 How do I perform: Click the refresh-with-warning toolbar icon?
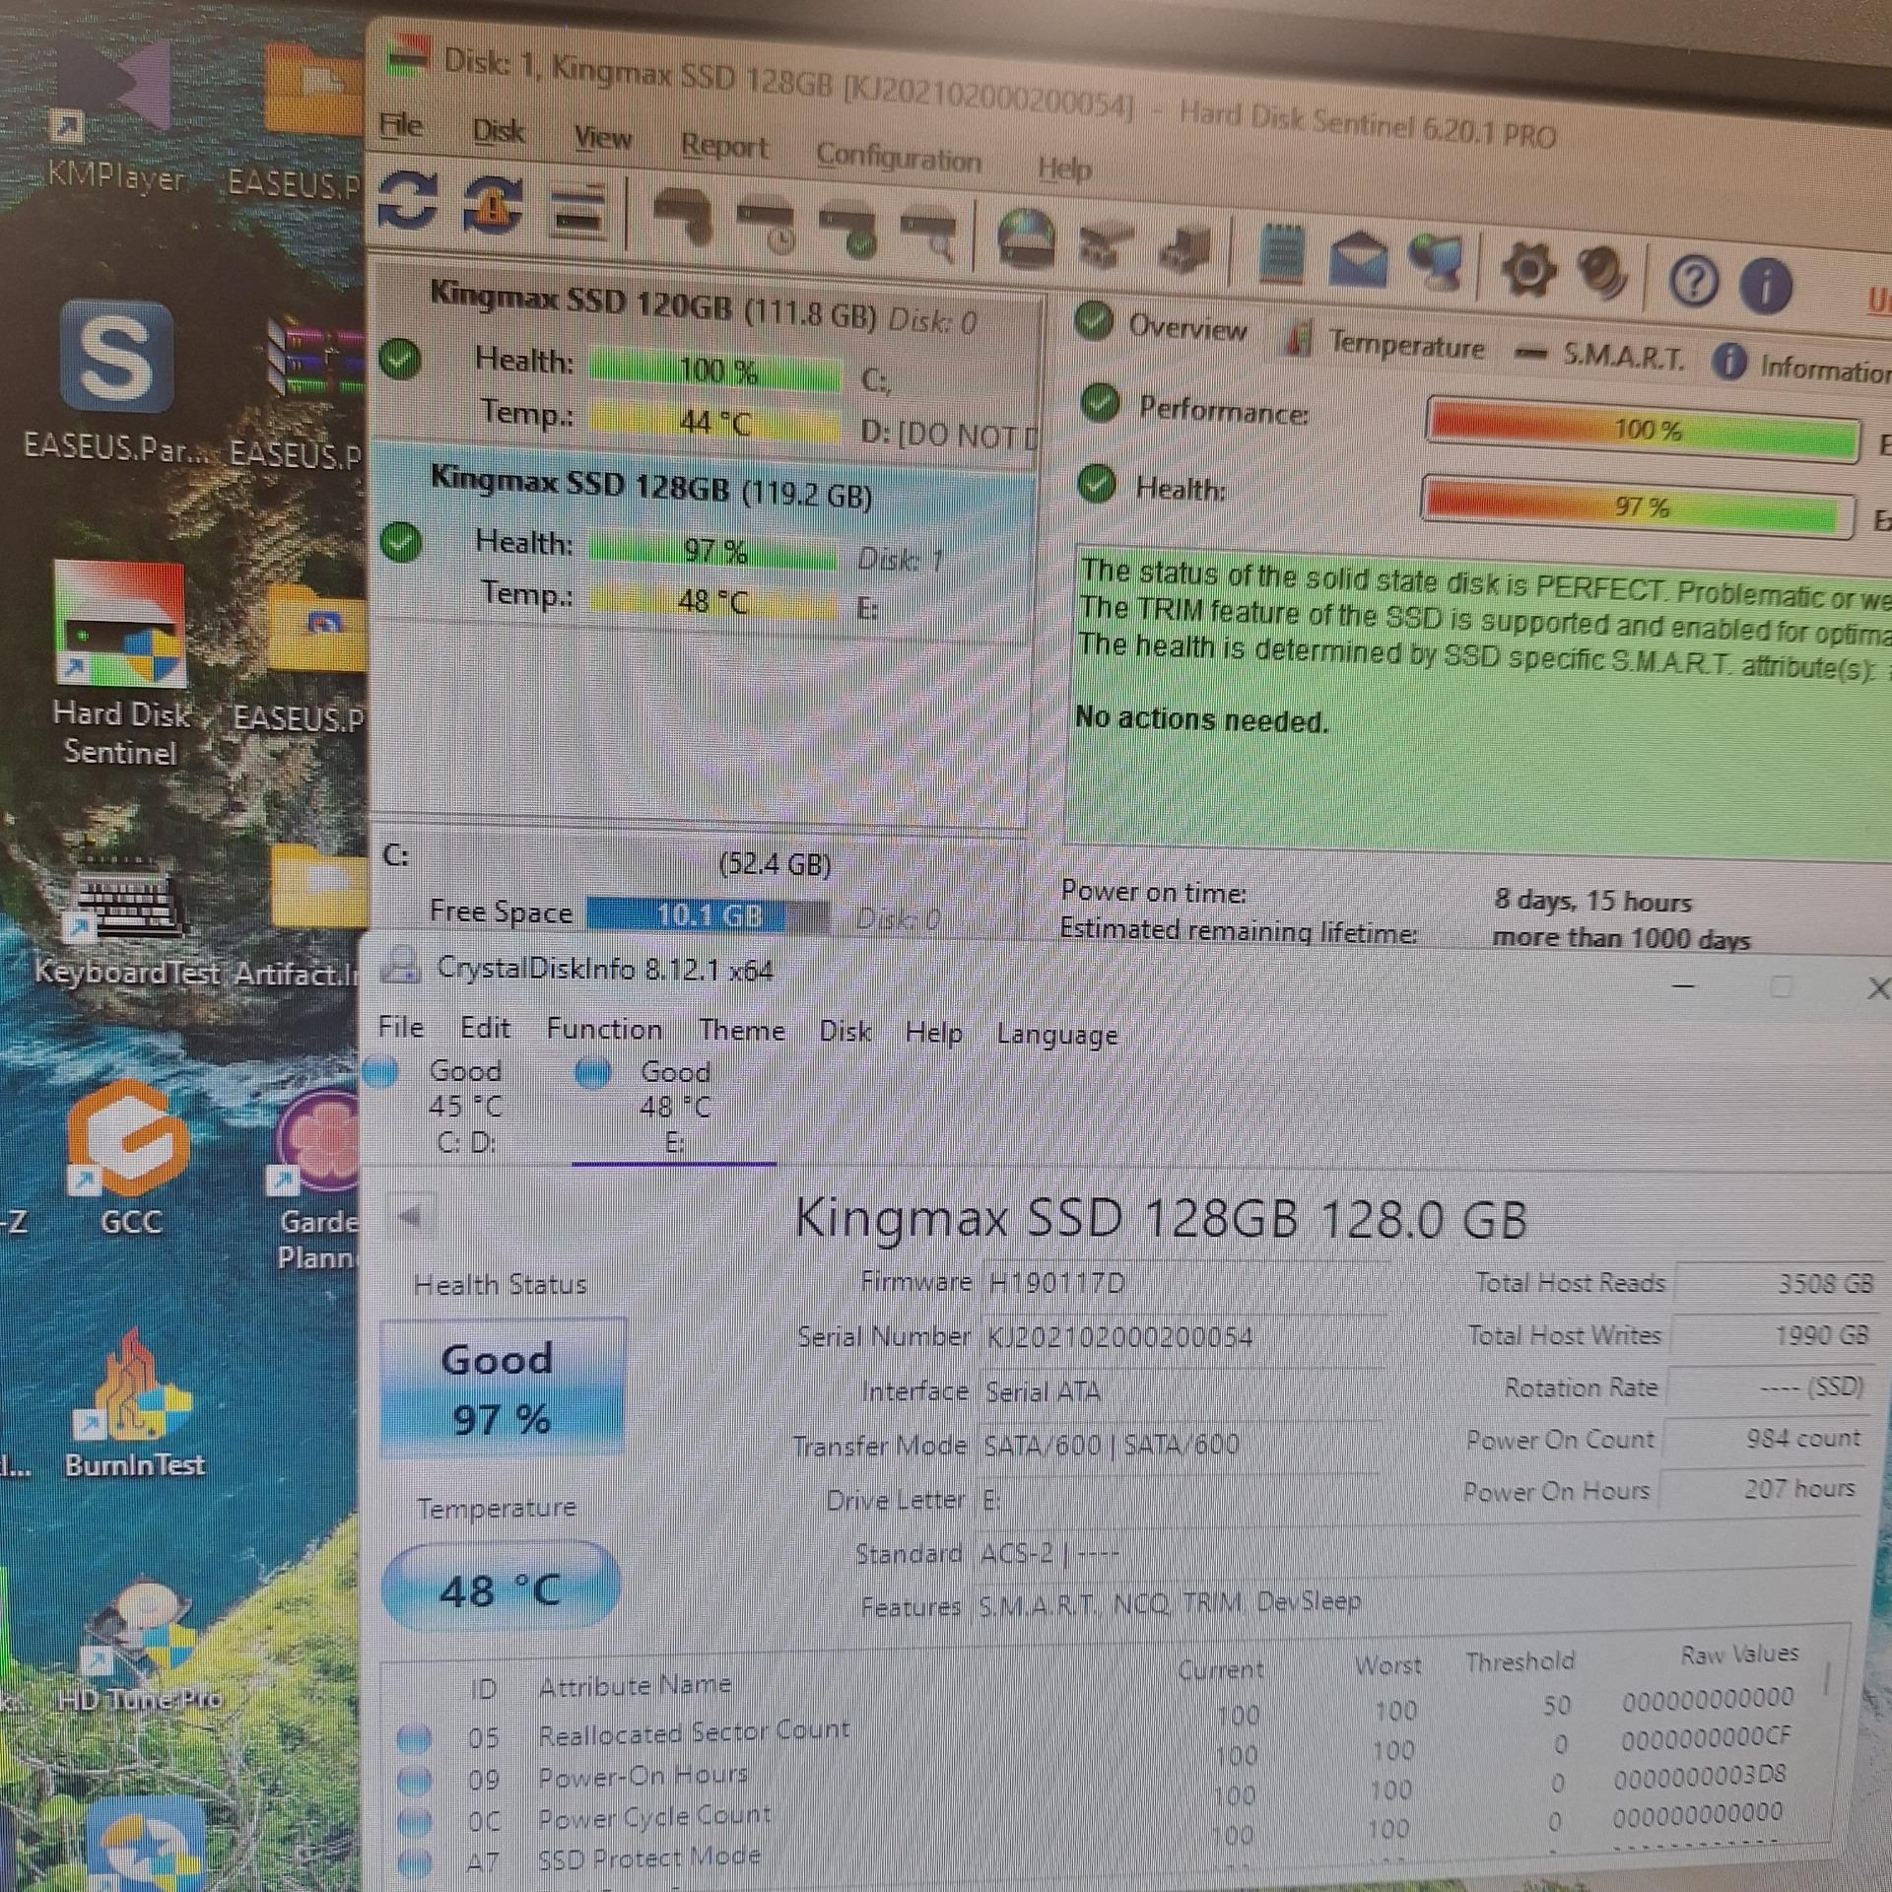pos(493,207)
